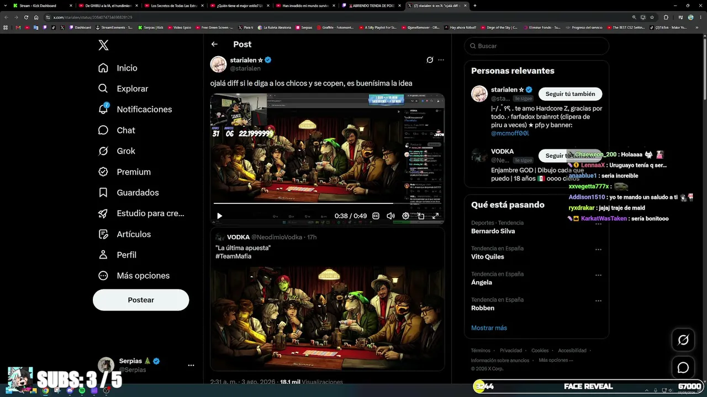This screenshot has height=397, width=707.
Task: Click the Grok icon on starialen's post
Action: click(430, 60)
